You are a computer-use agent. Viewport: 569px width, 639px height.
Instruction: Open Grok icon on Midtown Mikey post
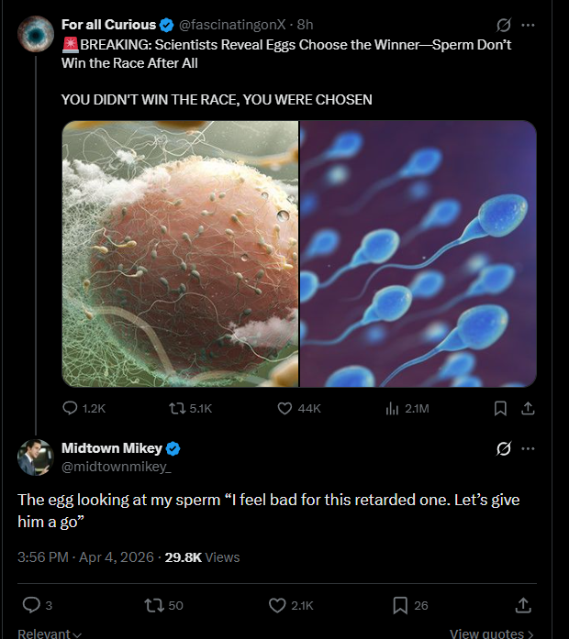pos(502,448)
